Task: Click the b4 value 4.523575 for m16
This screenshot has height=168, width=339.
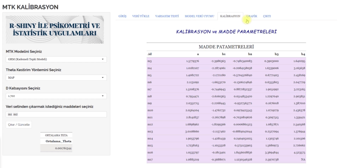Action: click(x=299, y=152)
